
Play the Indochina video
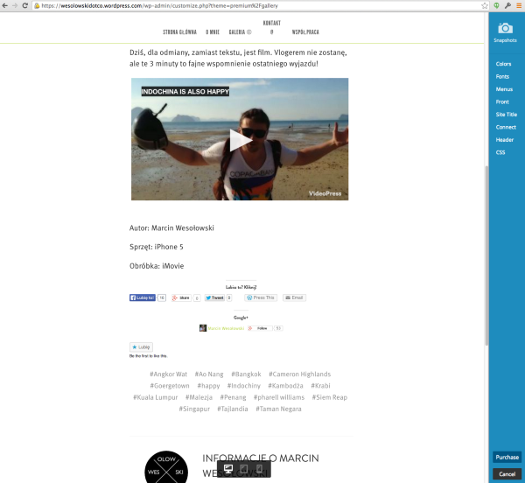point(241,140)
